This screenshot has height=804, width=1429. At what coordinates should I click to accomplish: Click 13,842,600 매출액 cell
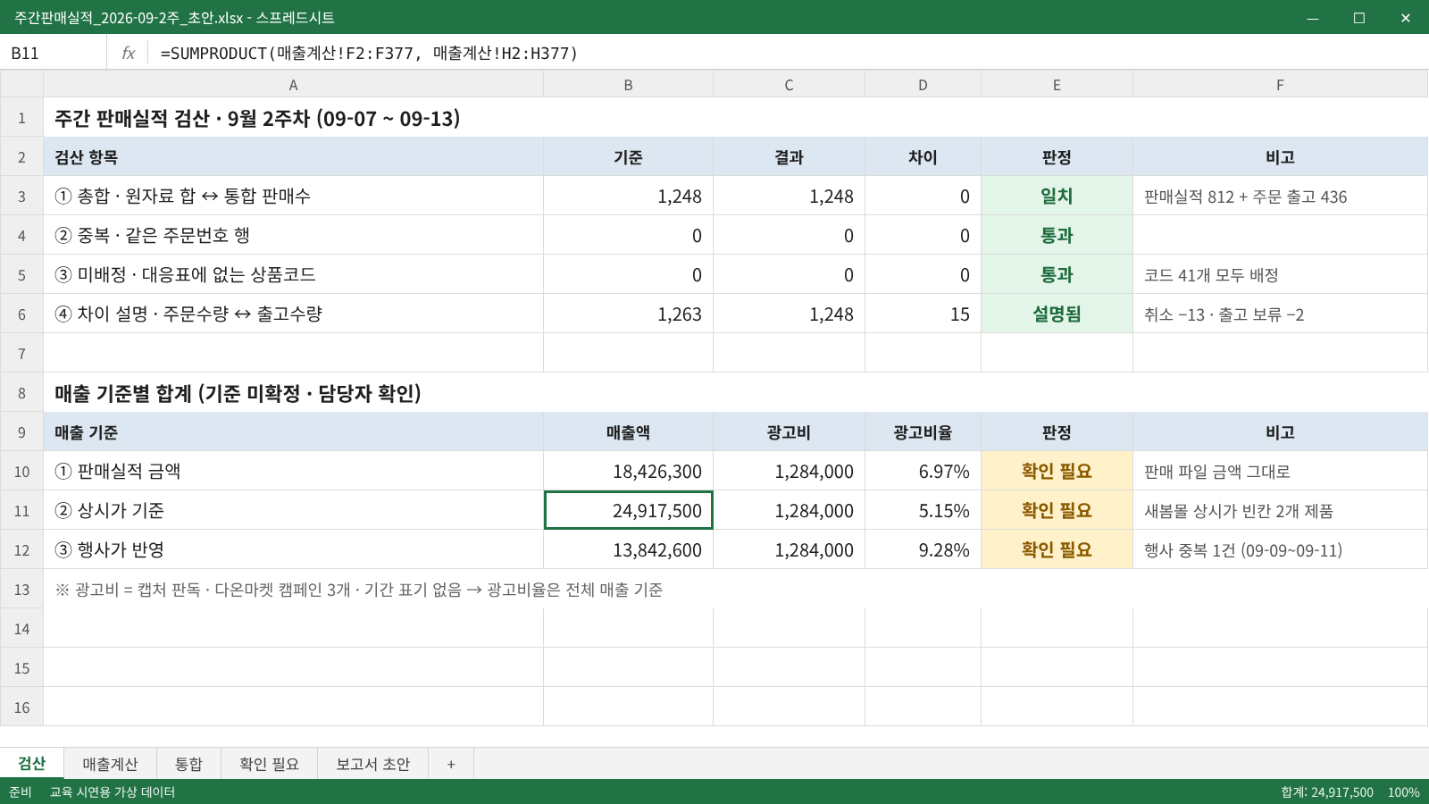pos(628,549)
